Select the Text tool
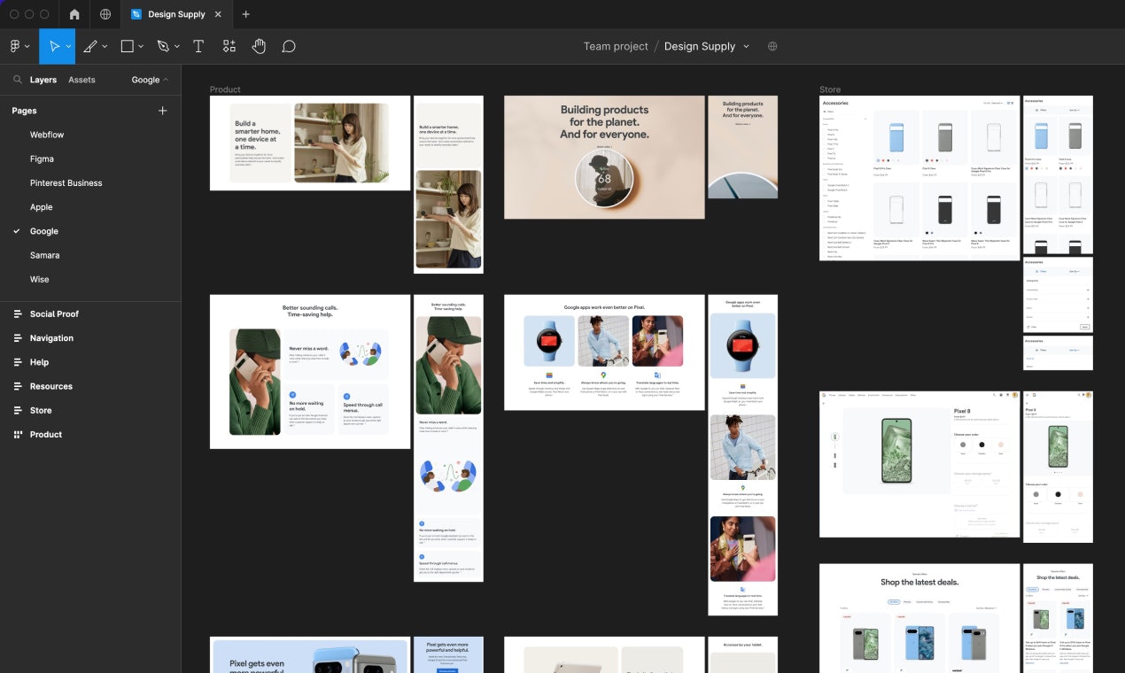Screen dimensions: 1125x673 click(x=198, y=46)
